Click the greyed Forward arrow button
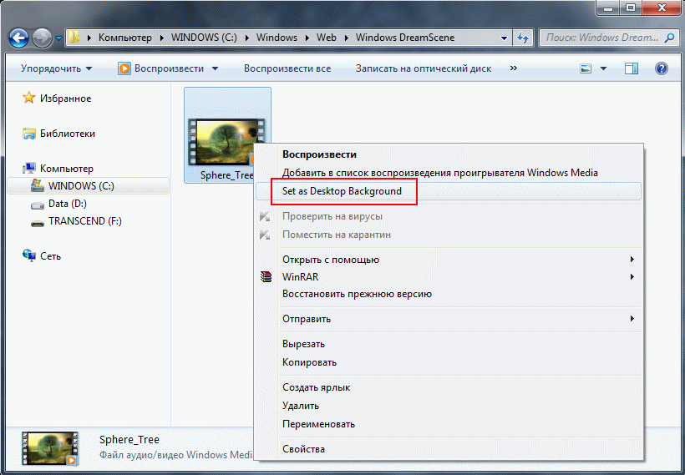Viewport: 685px width, 475px height. [x=43, y=38]
